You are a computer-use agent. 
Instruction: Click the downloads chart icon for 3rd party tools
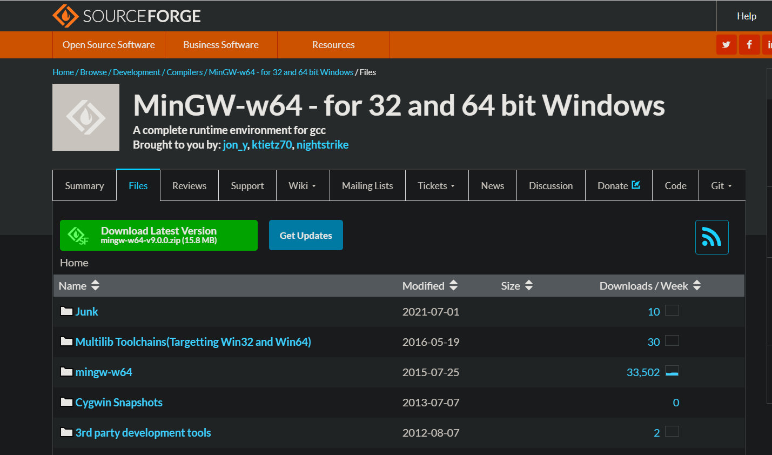[672, 431]
